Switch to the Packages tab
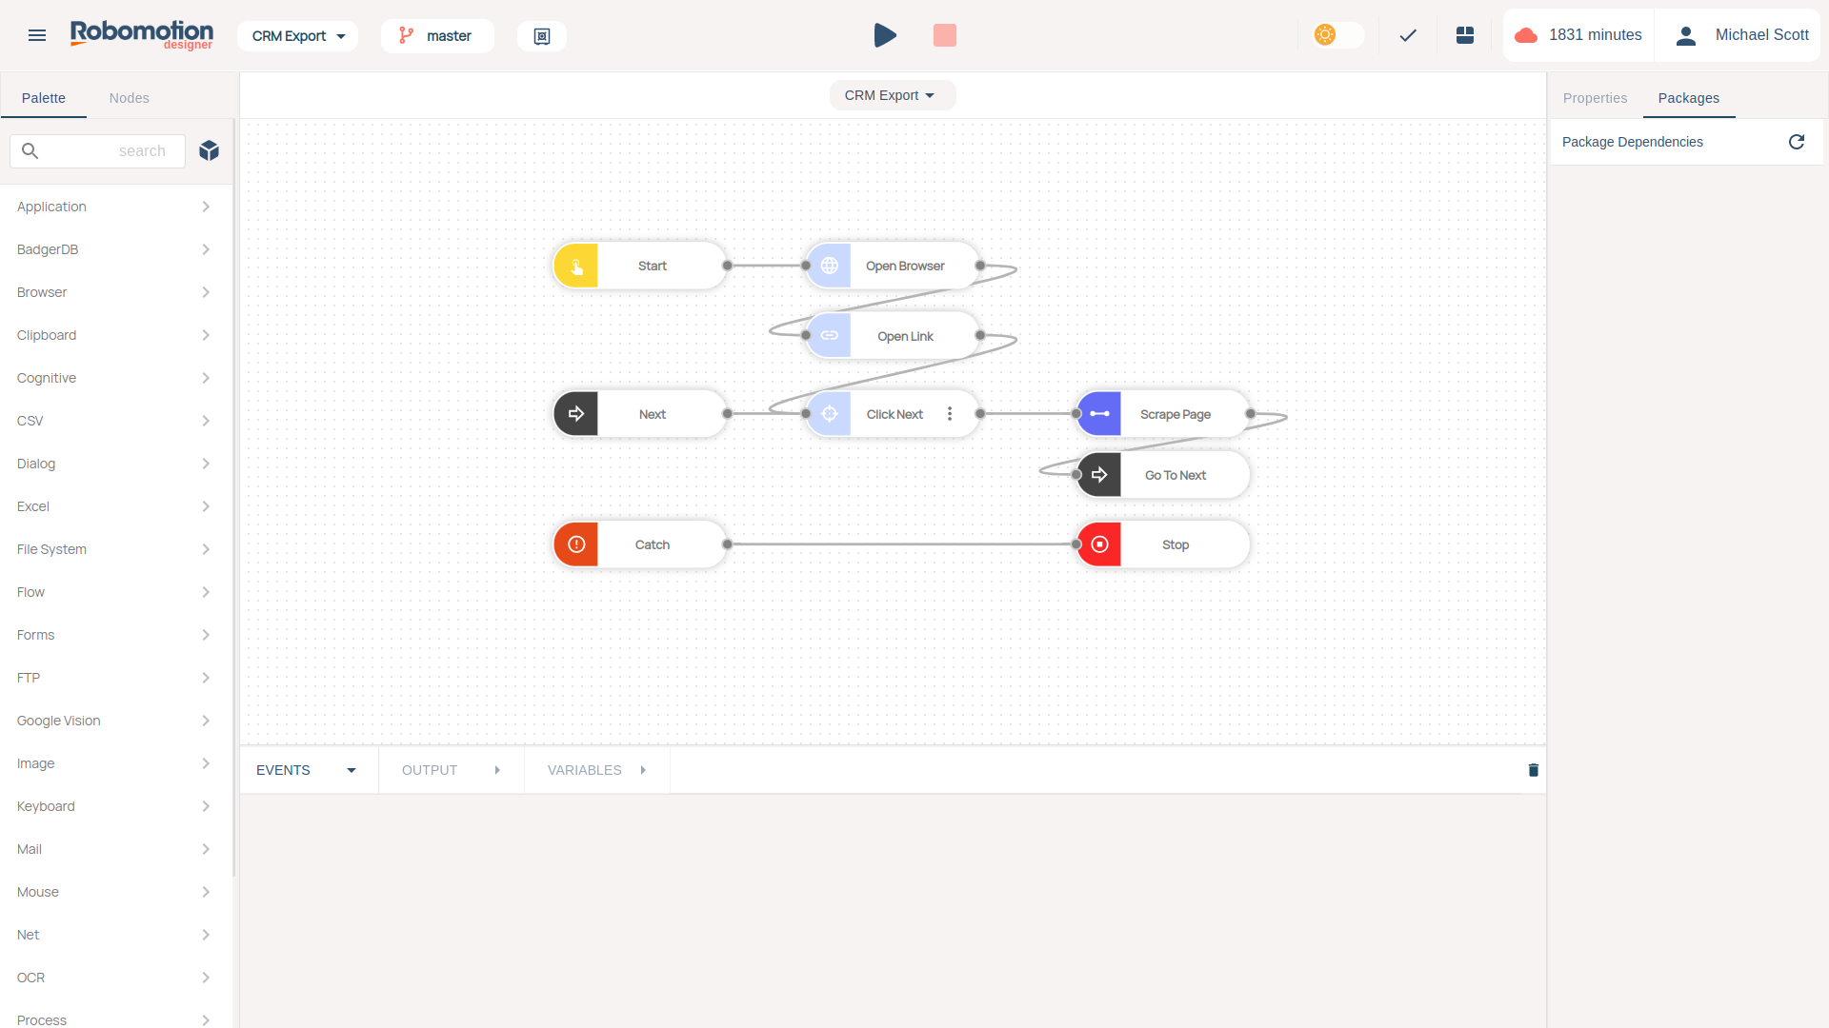This screenshot has width=1829, height=1028. point(1689,98)
